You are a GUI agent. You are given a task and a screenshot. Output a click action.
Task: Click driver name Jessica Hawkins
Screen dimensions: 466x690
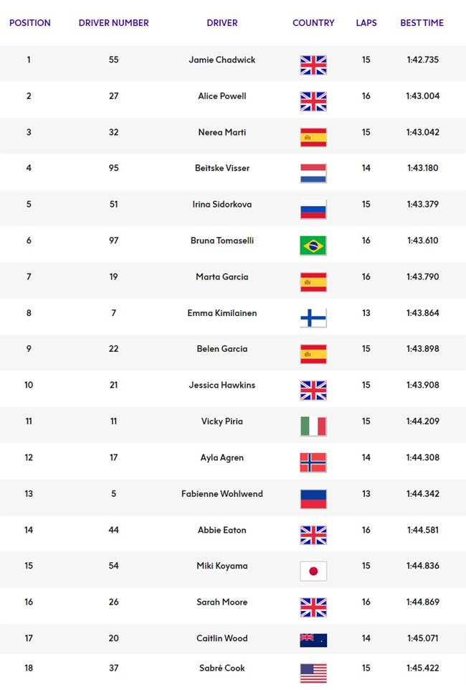click(222, 385)
